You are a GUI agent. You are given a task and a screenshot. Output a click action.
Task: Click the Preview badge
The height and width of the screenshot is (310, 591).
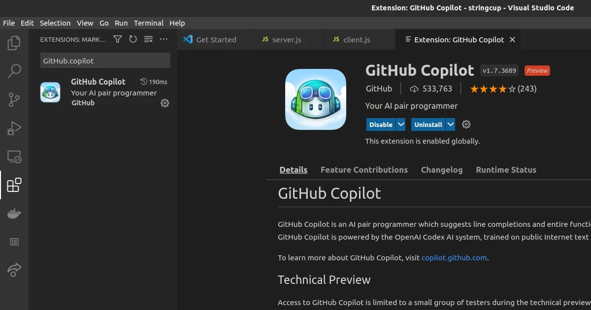point(537,70)
